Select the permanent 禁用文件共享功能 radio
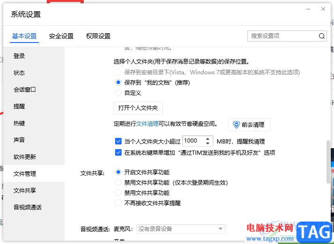 pyautogui.click(x=118, y=193)
